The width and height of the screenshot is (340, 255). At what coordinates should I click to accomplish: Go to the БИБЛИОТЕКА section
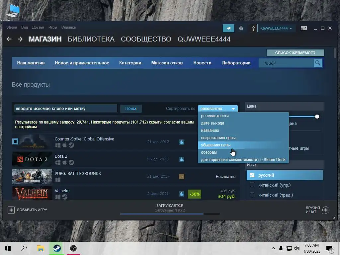[91, 39]
